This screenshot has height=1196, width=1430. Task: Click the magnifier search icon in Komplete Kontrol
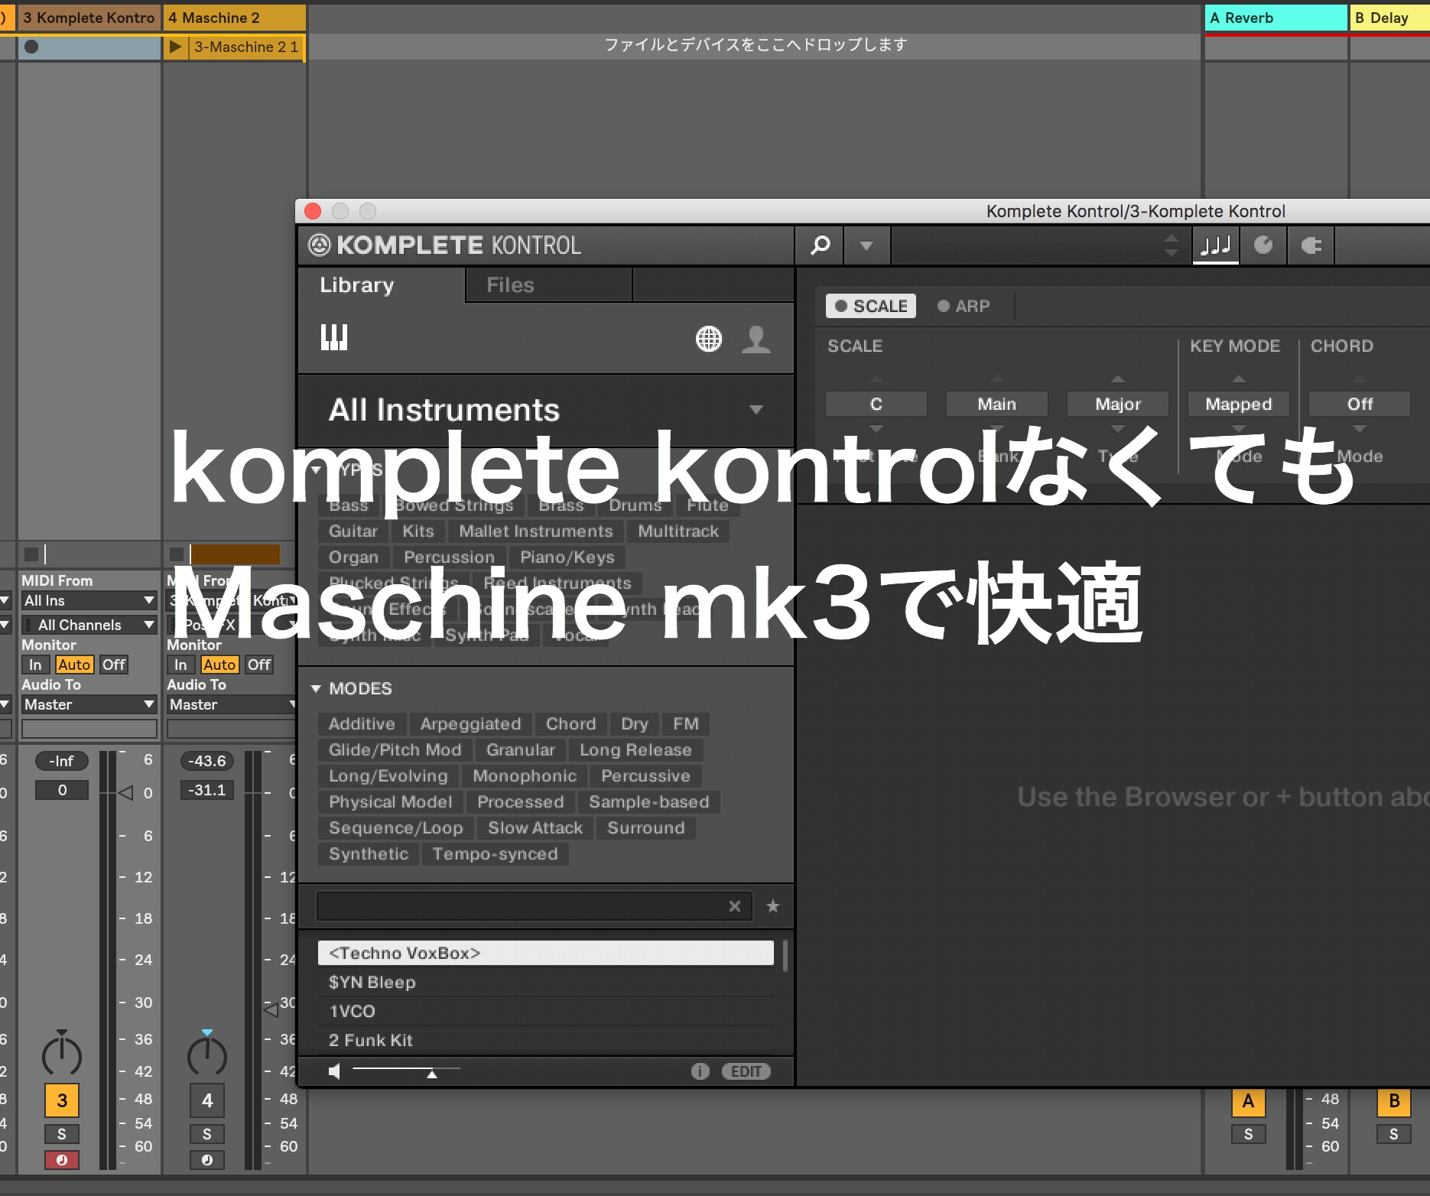coord(820,245)
